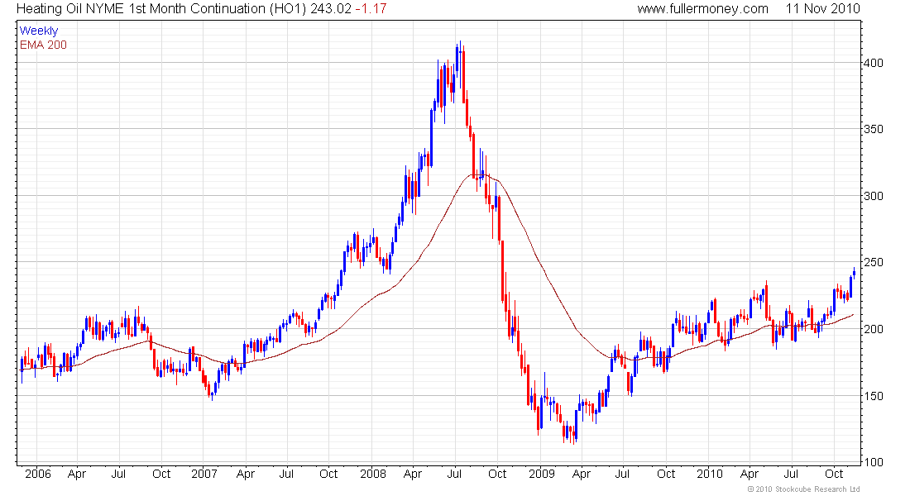Click the '© 2010 Stockcube Research Ltd' copyright text
Viewport: 910px width, 496px height.
(x=803, y=489)
